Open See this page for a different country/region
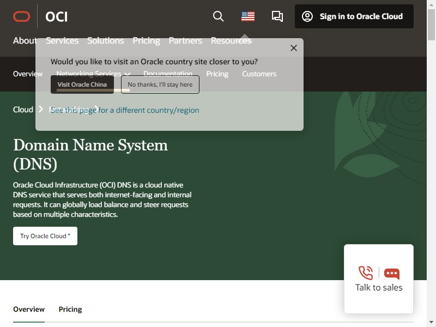 [x=125, y=110]
